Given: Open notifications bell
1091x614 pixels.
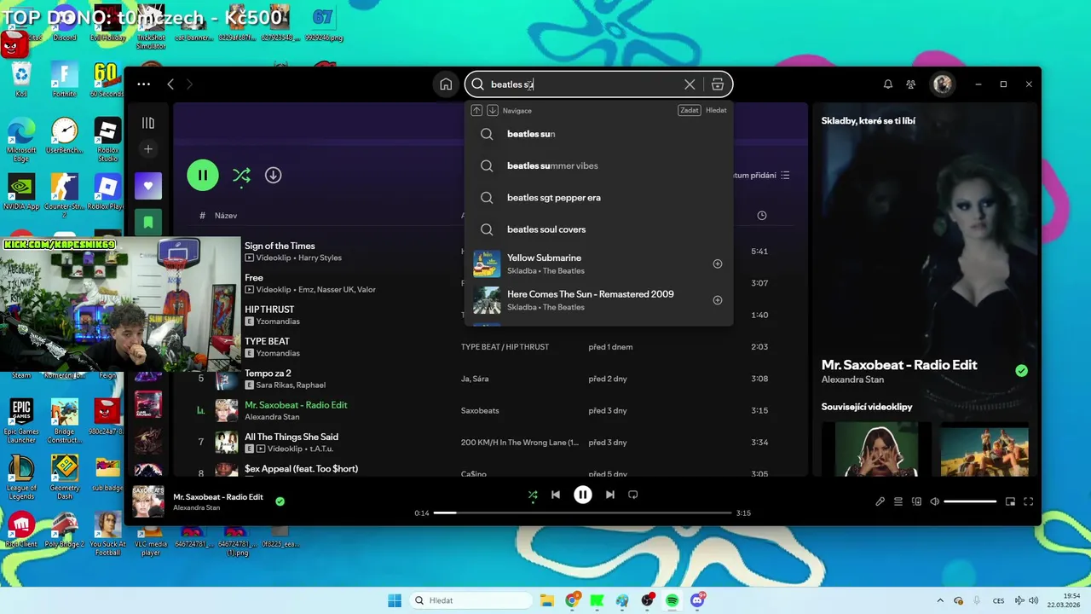Looking at the screenshot, I should pos(888,84).
